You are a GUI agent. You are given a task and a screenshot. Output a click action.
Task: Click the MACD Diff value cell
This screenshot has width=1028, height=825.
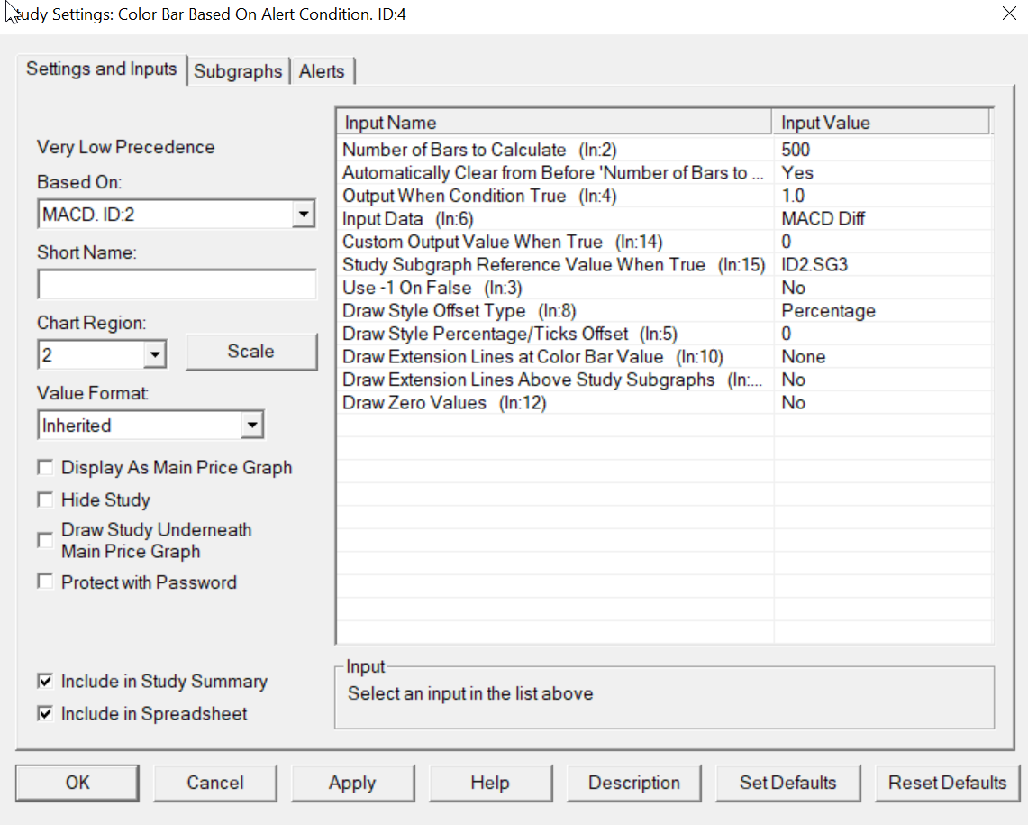pyautogui.click(x=882, y=218)
